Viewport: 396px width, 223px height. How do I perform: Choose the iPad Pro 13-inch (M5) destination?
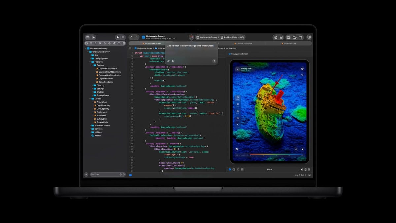coord(233,37)
